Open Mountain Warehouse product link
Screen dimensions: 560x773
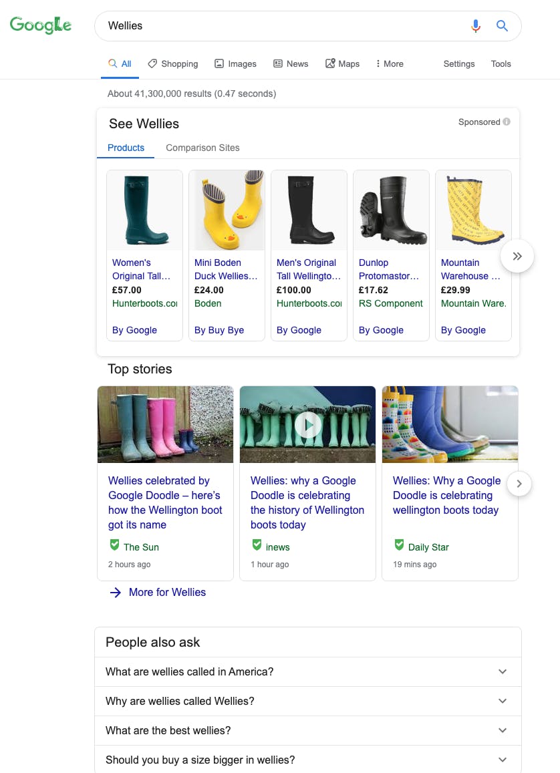click(x=470, y=269)
